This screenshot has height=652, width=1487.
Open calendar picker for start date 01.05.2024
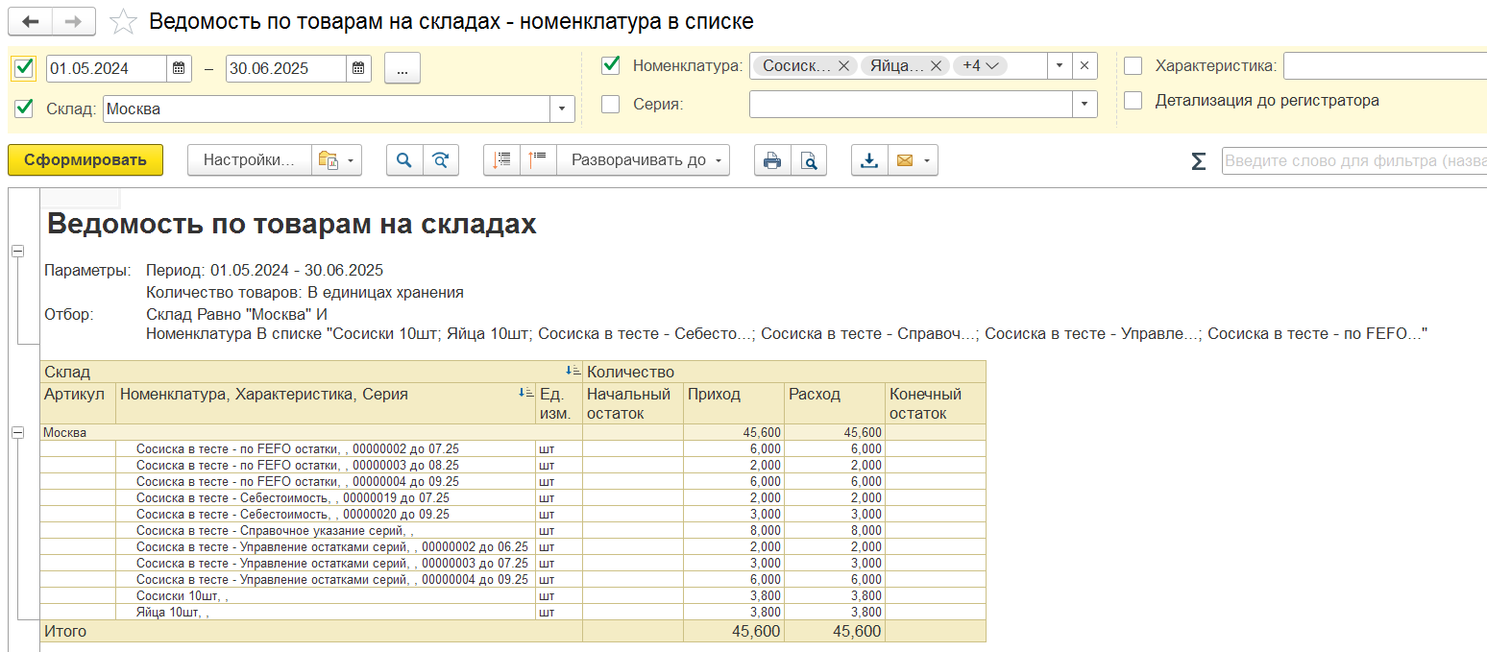[180, 68]
